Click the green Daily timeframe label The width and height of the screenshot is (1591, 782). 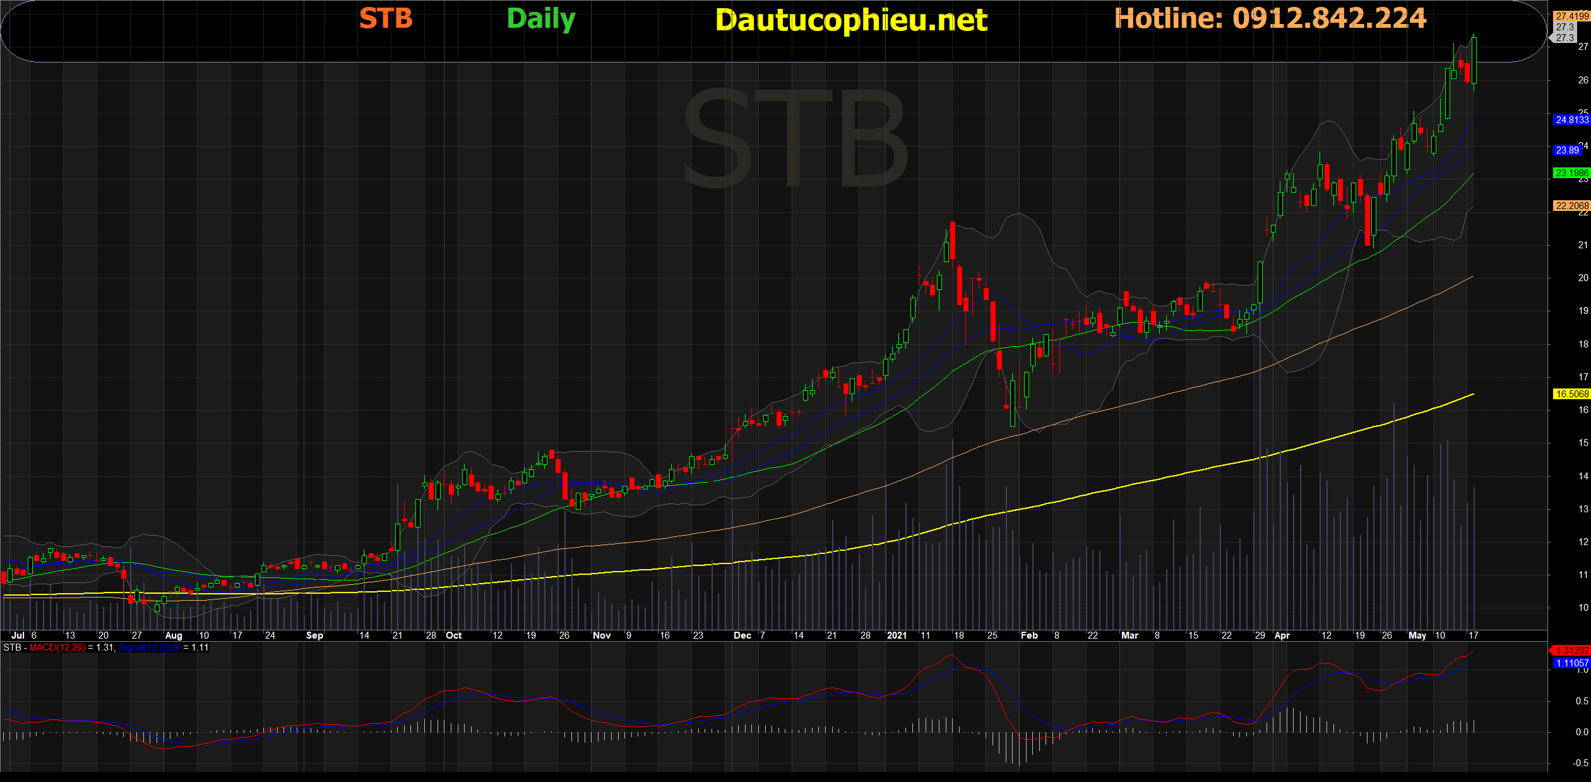[540, 20]
